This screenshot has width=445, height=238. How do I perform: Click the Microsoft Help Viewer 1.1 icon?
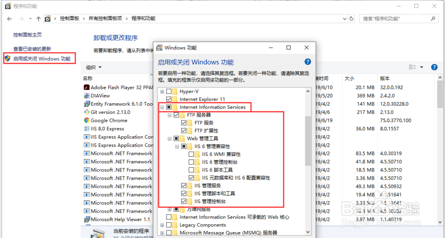click(x=87, y=219)
